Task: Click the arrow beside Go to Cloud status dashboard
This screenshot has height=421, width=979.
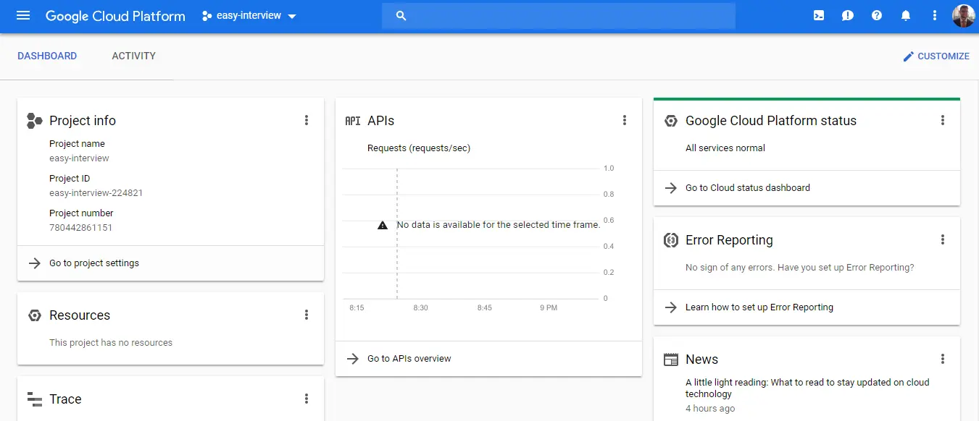Action: point(671,188)
